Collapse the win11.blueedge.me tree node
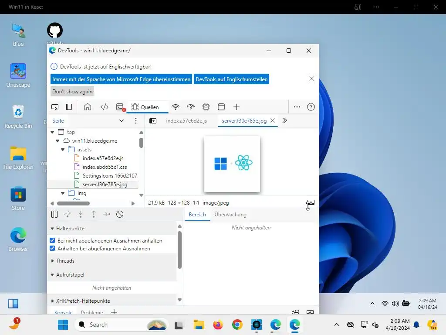 [x=57, y=141]
